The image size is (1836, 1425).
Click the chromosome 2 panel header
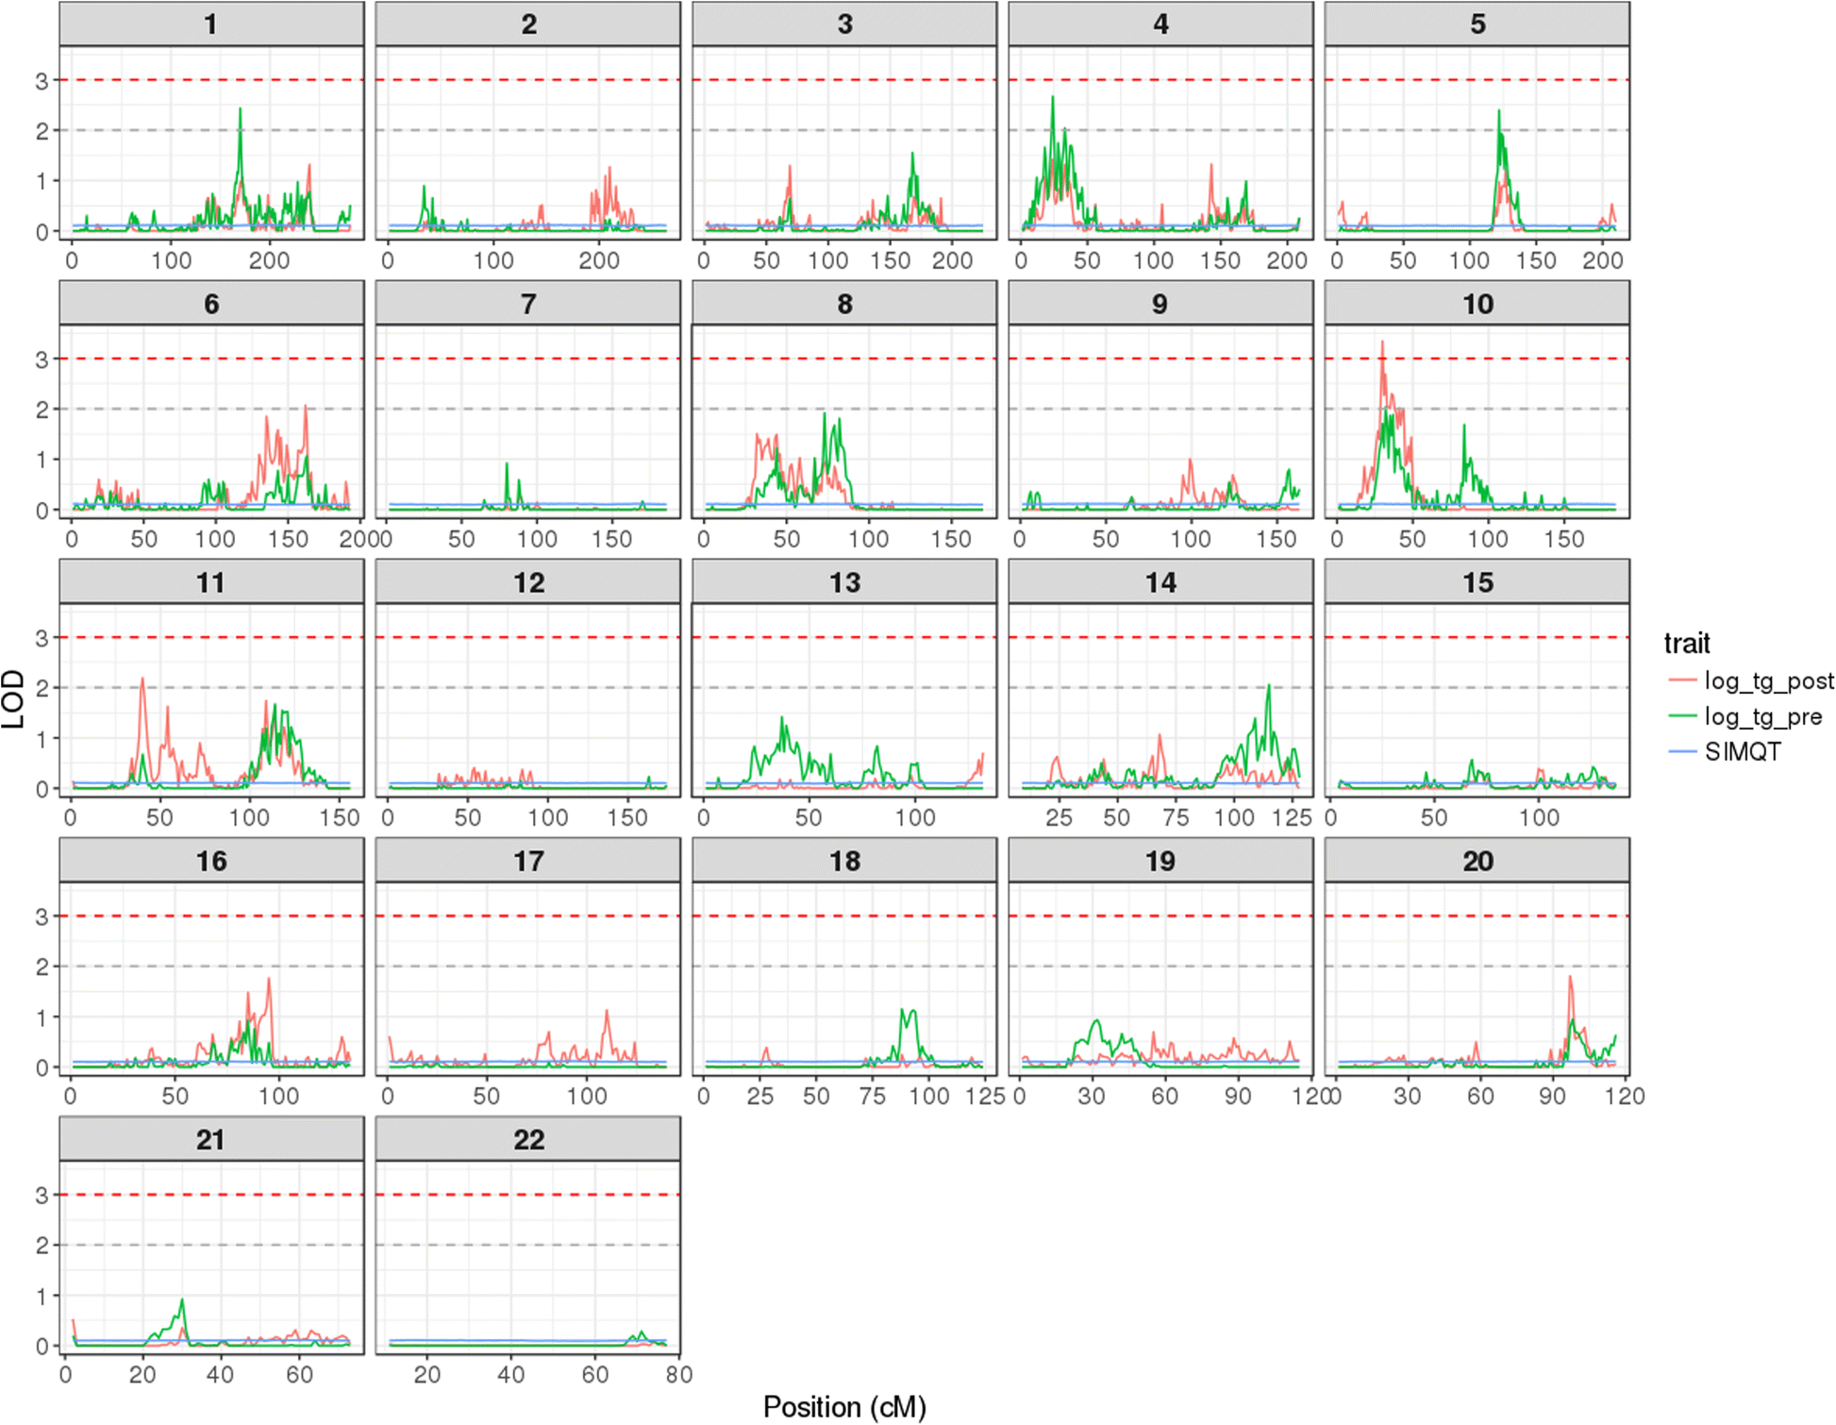528,24
